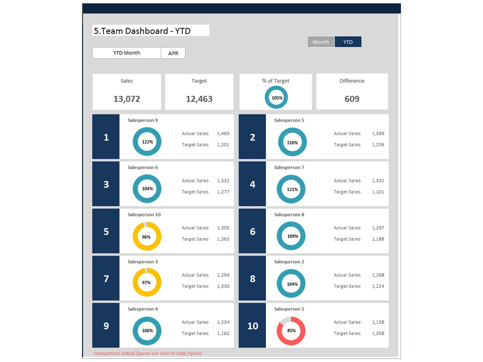Click the rank 10 blue tile

tap(252, 326)
